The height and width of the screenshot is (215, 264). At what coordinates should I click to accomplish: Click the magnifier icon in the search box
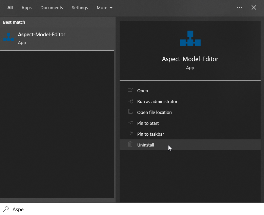[x=6, y=209]
